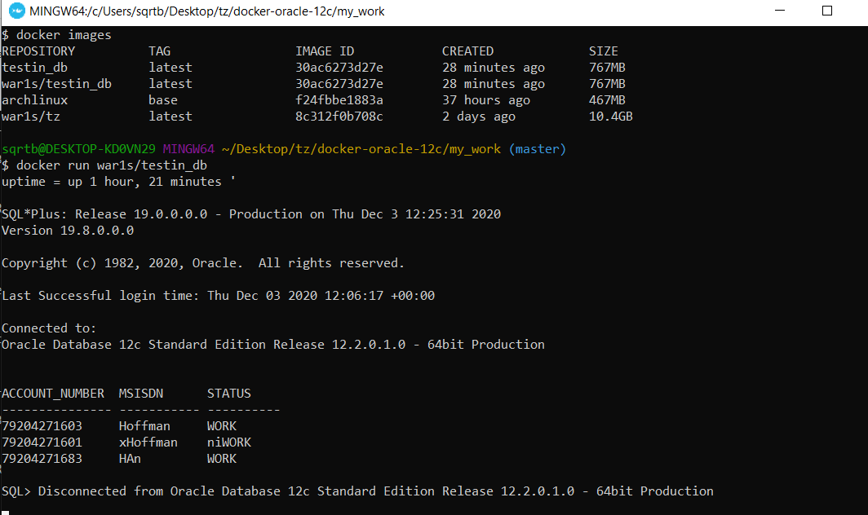Click the MINGW64 terminal app icon

[x=17, y=11]
